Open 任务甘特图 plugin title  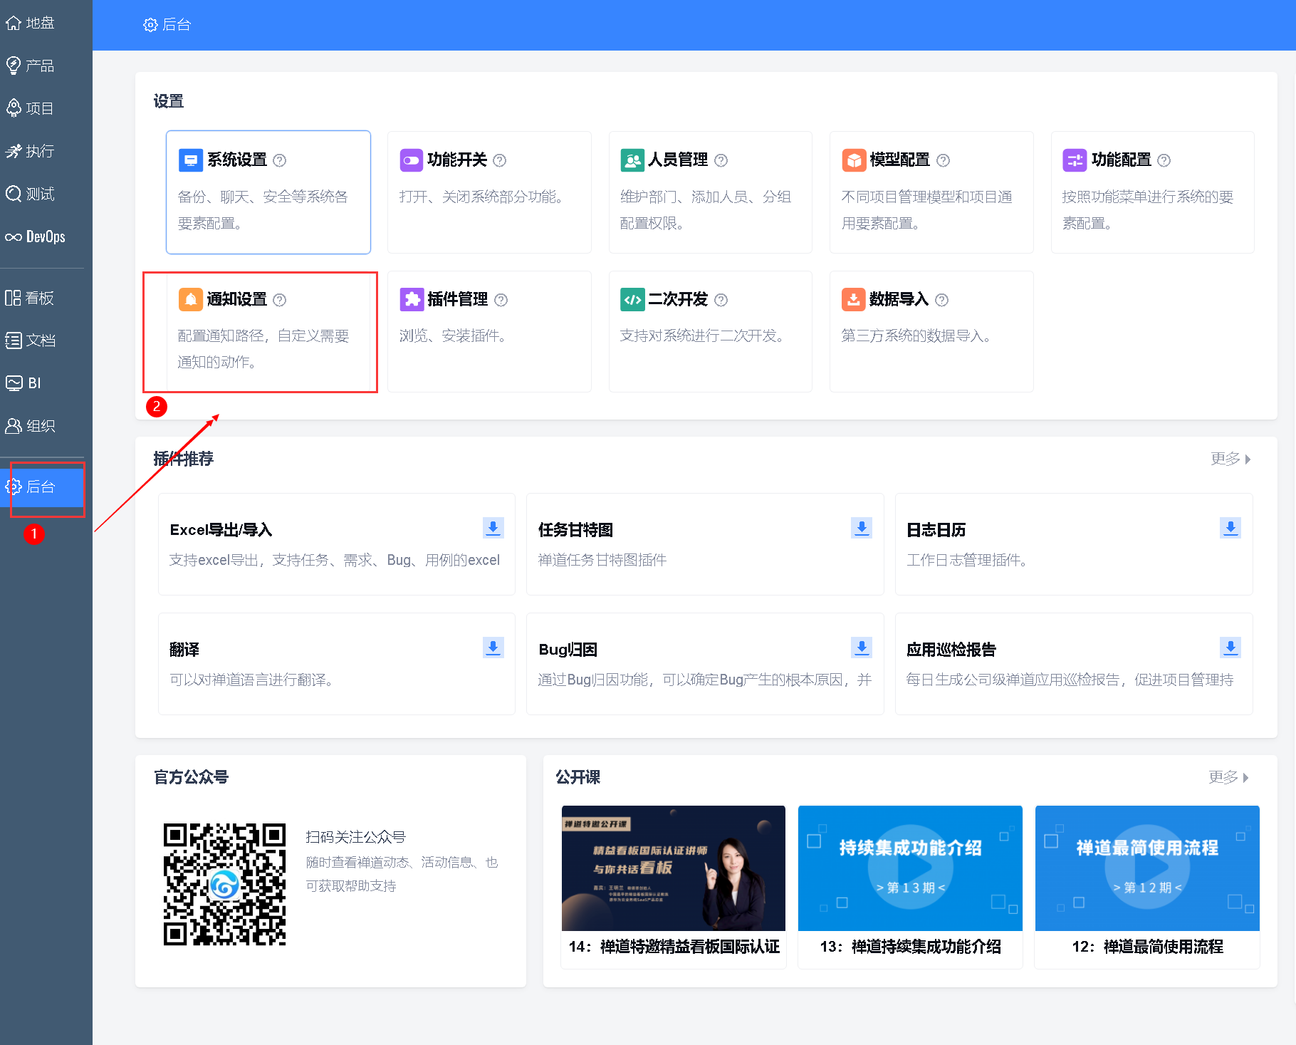point(575,530)
